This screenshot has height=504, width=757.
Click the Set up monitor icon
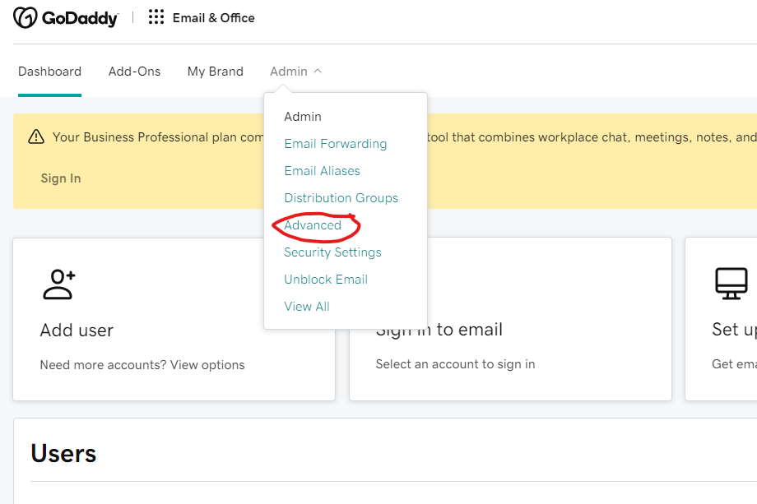tap(731, 284)
